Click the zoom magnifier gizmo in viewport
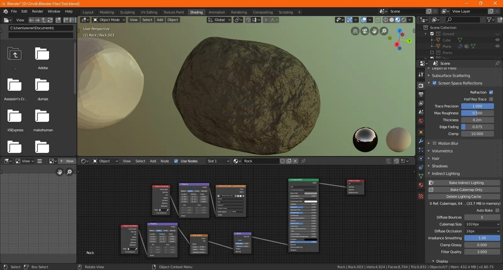This screenshot has height=270, width=503. (x=384, y=31)
